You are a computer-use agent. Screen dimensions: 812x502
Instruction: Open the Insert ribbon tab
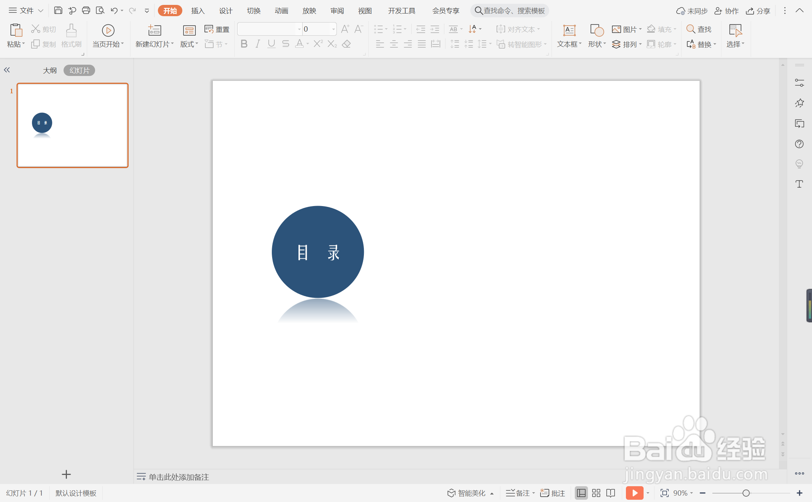pyautogui.click(x=198, y=11)
